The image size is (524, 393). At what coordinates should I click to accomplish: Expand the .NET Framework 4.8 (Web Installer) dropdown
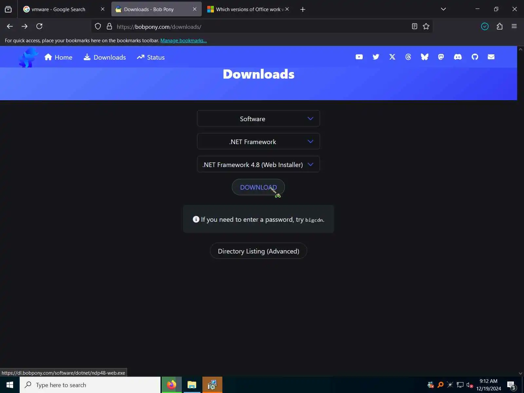coord(258,164)
